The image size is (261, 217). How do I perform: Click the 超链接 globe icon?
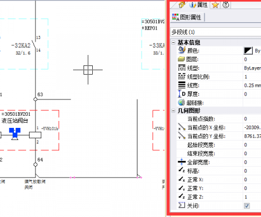pos(182,102)
